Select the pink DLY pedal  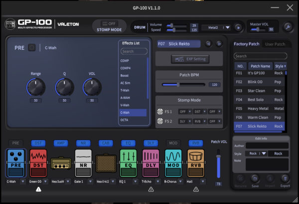[151, 163]
